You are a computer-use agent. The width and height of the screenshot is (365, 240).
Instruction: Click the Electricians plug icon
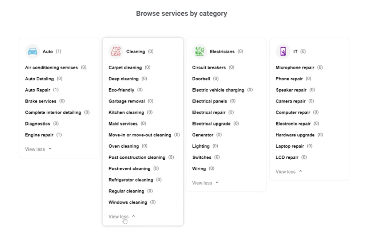pyautogui.click(x=199, y=51)
